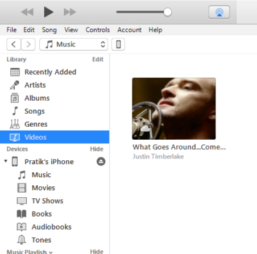Select the highlighted Videos row
The height and width of the screenshot is (254, 257).
pyautogui.click(x=55, y=137)
